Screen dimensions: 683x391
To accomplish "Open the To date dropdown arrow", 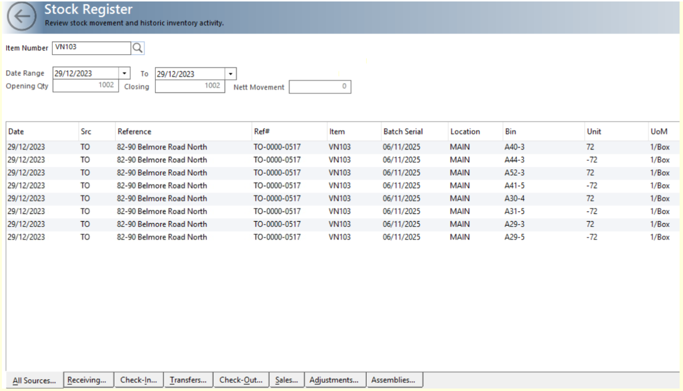I will tap(231, 74).
